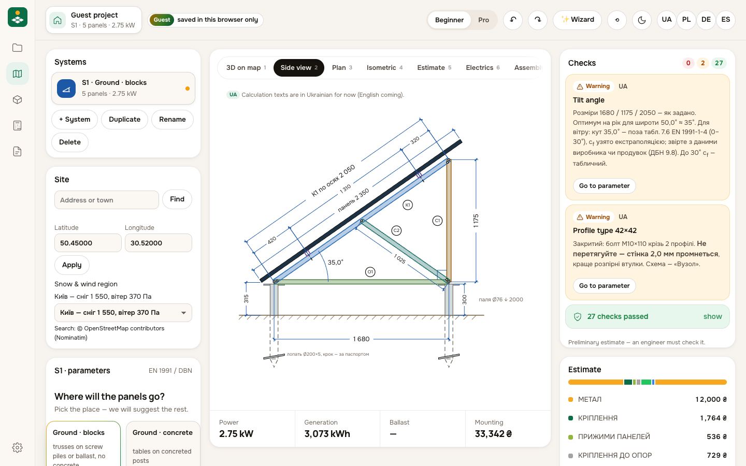Click the Find address button
Screen dimensions: 746x466
pyautogui.click(x=177, y=199)
